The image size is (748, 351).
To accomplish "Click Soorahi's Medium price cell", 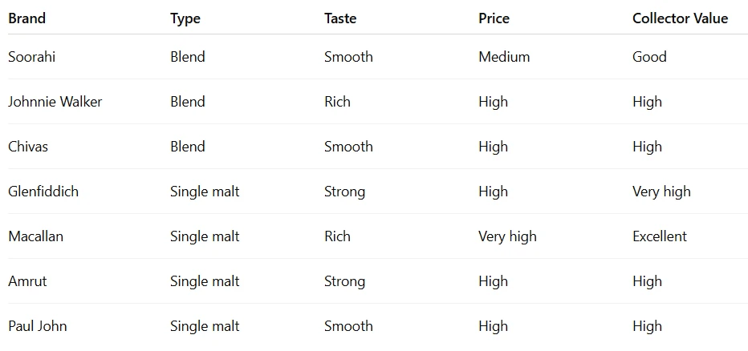I will point(504,57).
